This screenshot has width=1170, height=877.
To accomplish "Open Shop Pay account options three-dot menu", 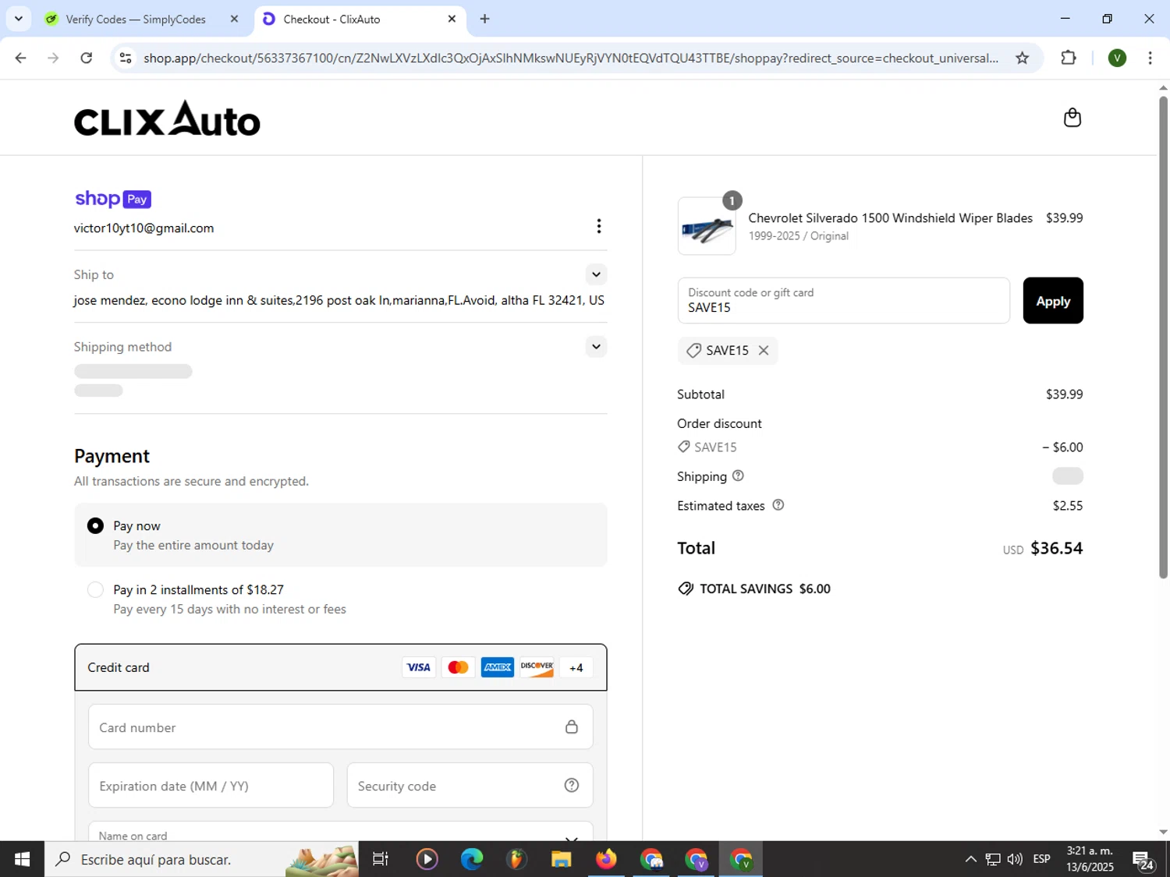I will pos(598,226).
